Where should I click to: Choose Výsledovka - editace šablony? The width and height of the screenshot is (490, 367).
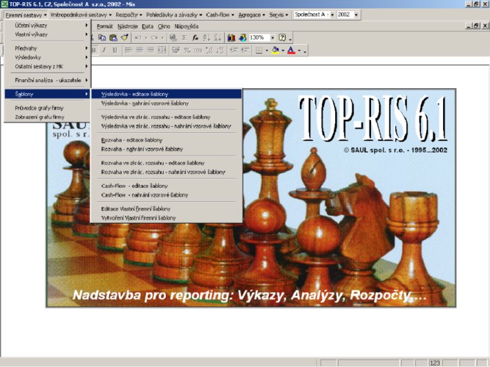[167, 94]
